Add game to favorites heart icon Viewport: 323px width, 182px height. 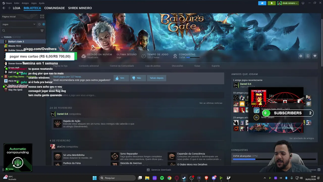[315, 56]
